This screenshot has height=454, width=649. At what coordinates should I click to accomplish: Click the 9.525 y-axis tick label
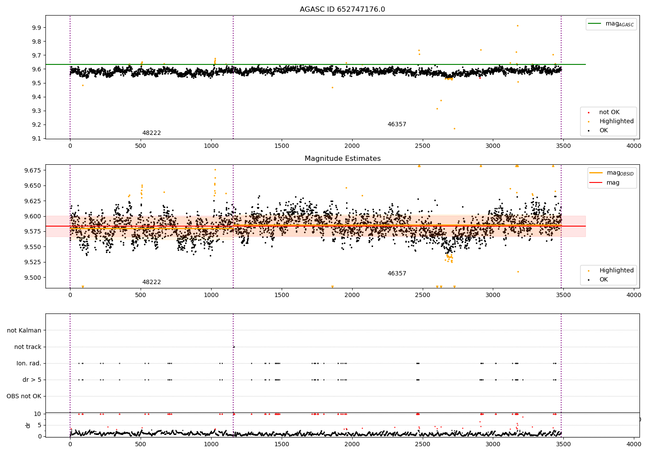pyautogui.click(x=33, y=262)
